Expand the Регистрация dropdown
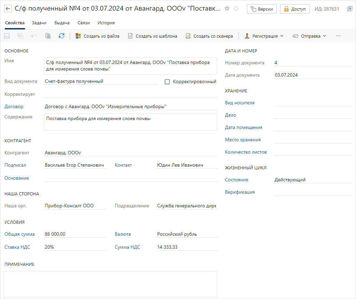This screenshot has width=356, height=299. tap(264, 36)
